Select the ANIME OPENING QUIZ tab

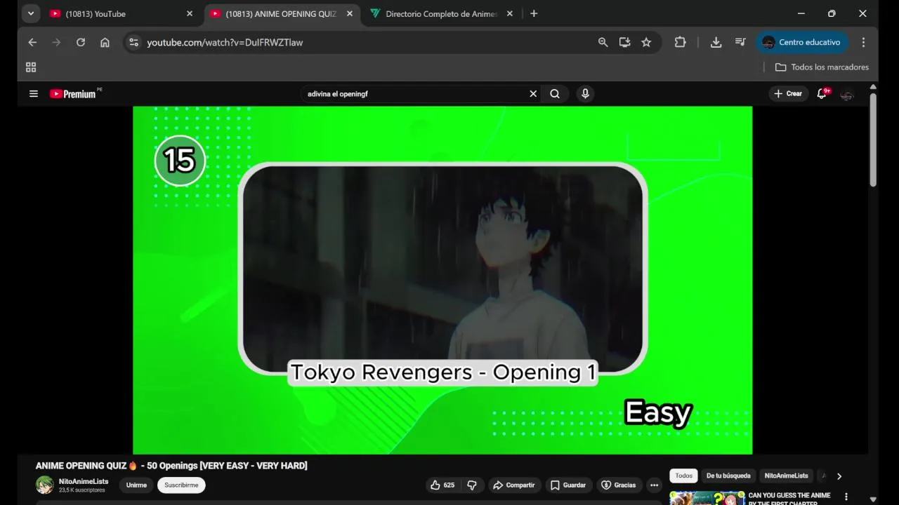point(281,13)
